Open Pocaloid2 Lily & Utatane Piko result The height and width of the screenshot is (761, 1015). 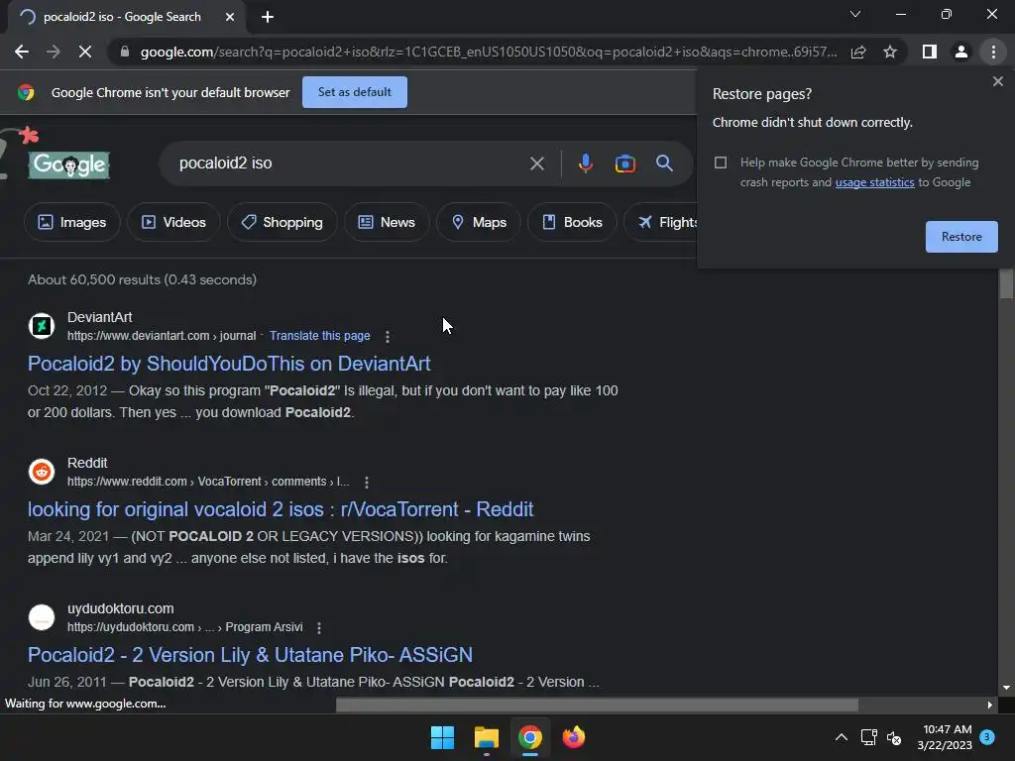click(x=250, y=655)
